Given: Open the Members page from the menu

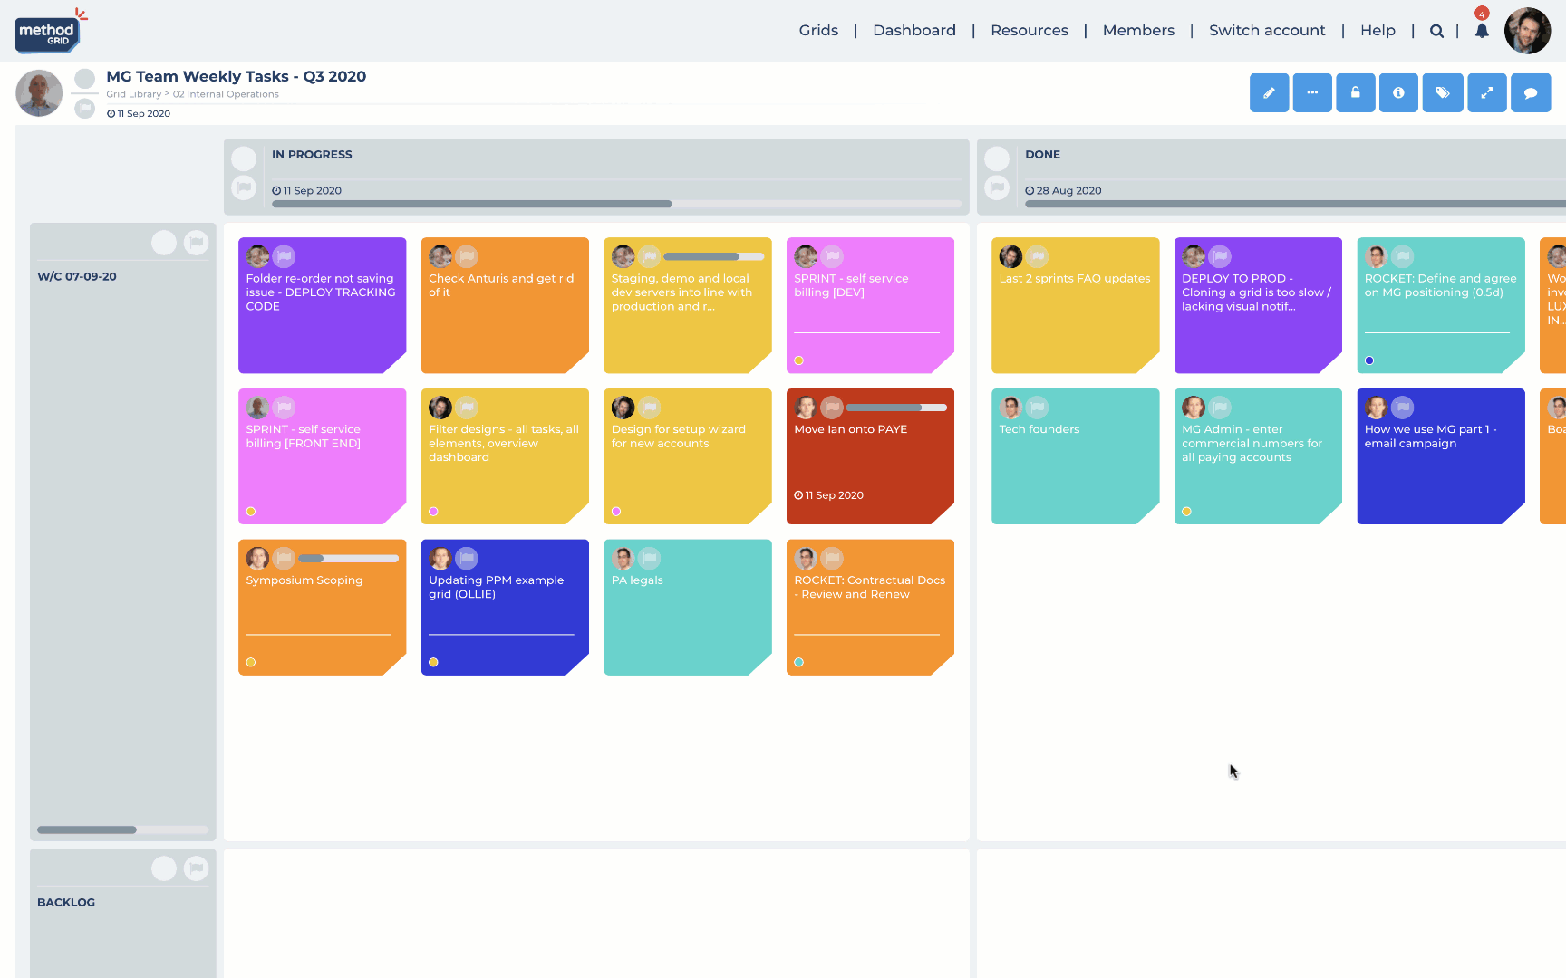Looking at the screenshot, I should pos(1138,30).
